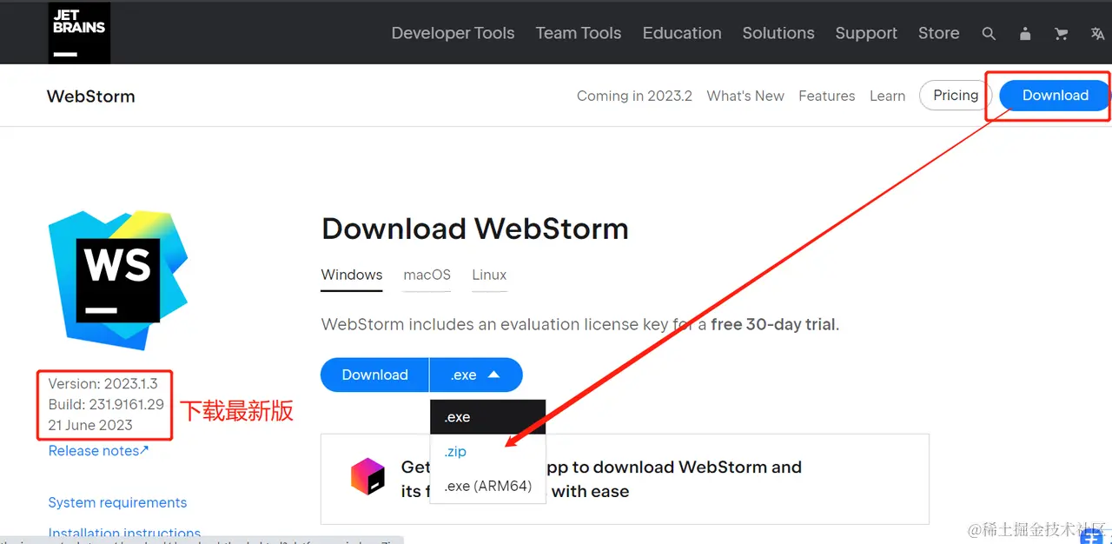Open the Support menu
Image resolution: width=1112 pixels, height=544 pixels.
(x=866, y=33)
